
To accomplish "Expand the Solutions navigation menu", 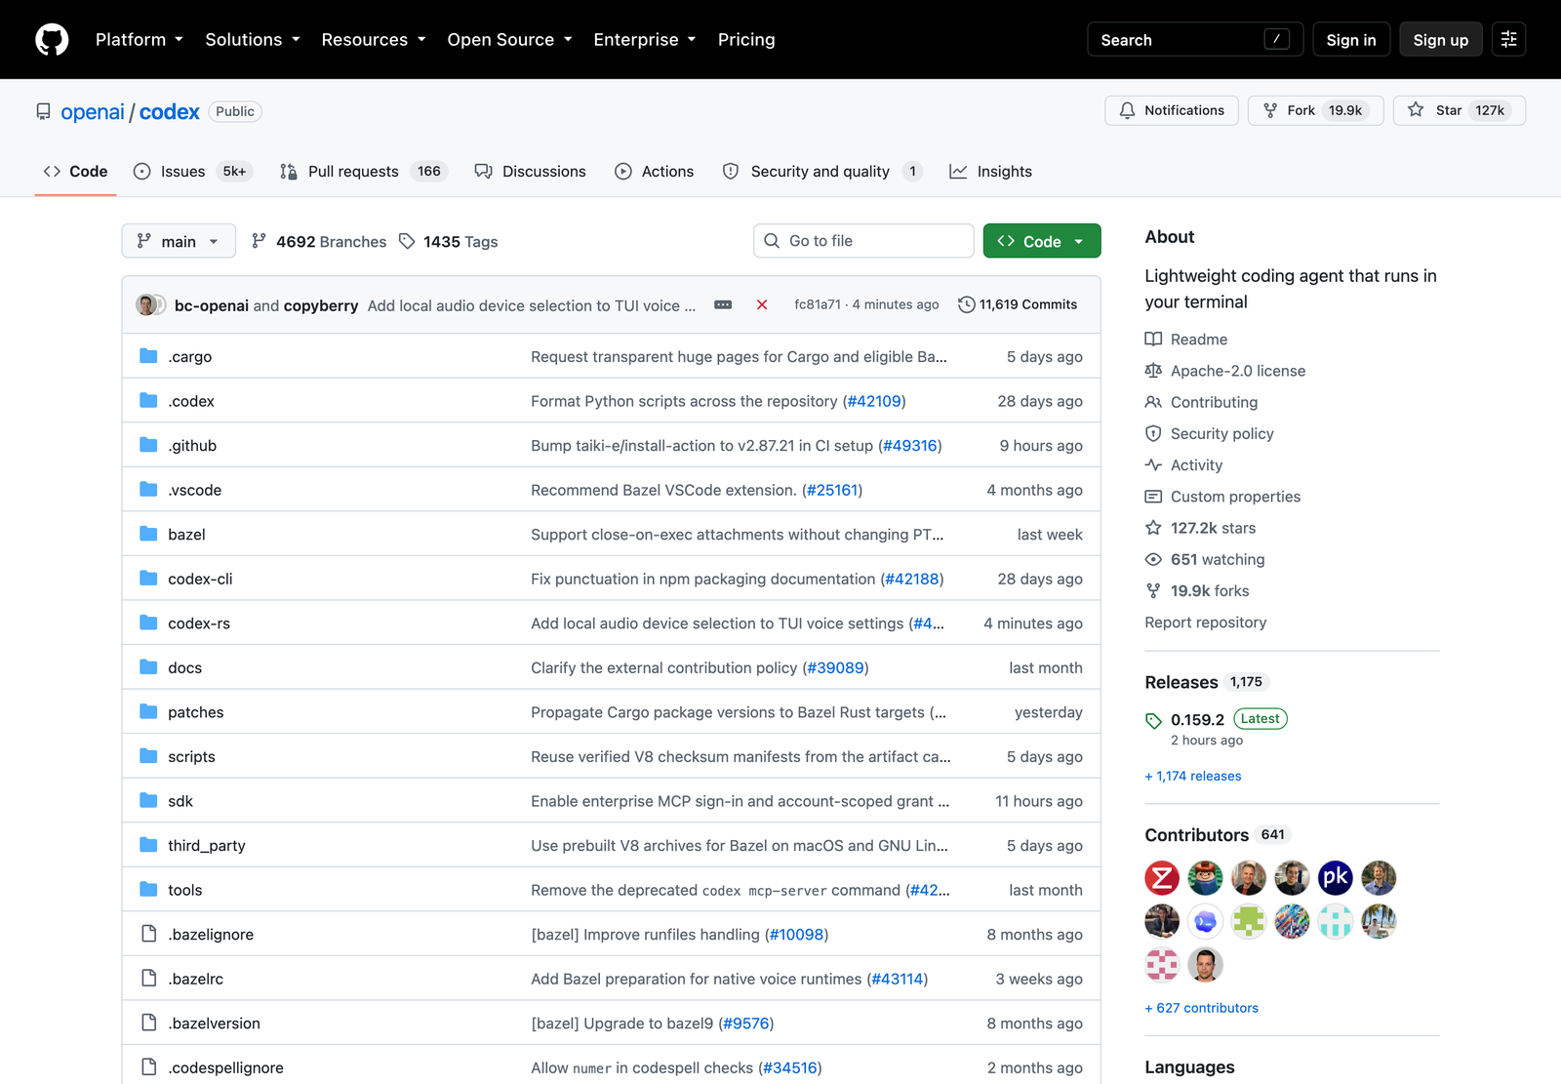I will click(x=253, y=40).
